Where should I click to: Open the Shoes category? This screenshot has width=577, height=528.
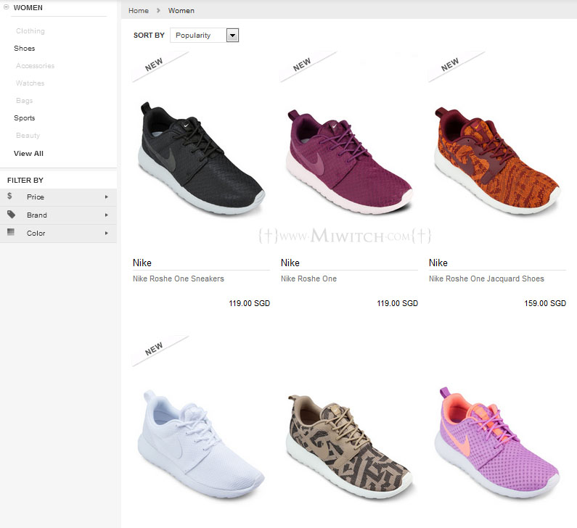[x=24, y=48]
